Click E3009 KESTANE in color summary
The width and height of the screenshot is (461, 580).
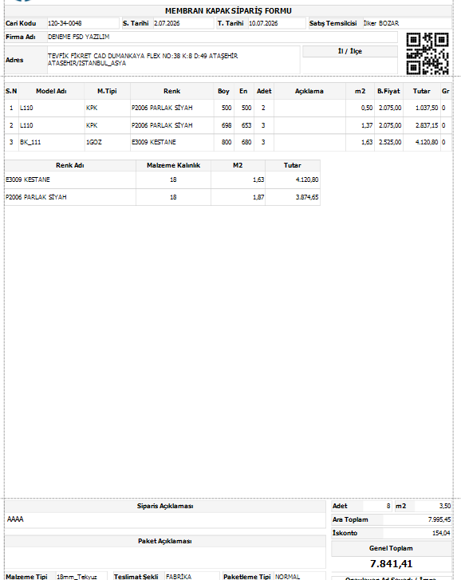point(28,180)
